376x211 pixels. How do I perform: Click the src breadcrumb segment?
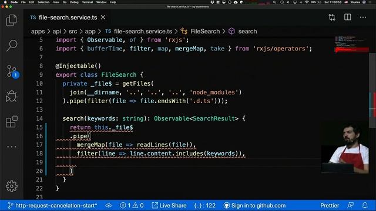[73, 31]
